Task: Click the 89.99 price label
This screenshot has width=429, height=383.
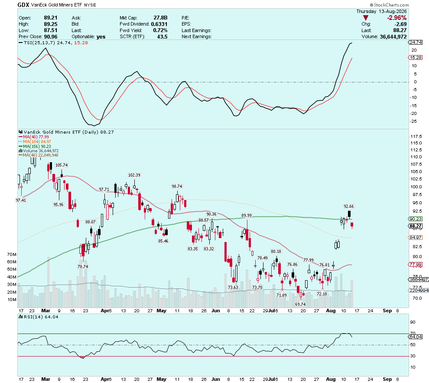Action: point(247,216)
